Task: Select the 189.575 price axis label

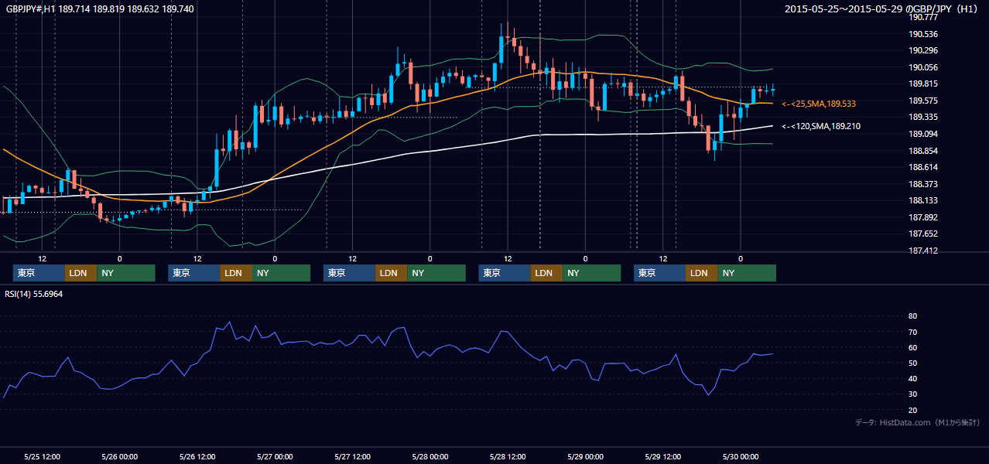Action: (x=923, y=101)
